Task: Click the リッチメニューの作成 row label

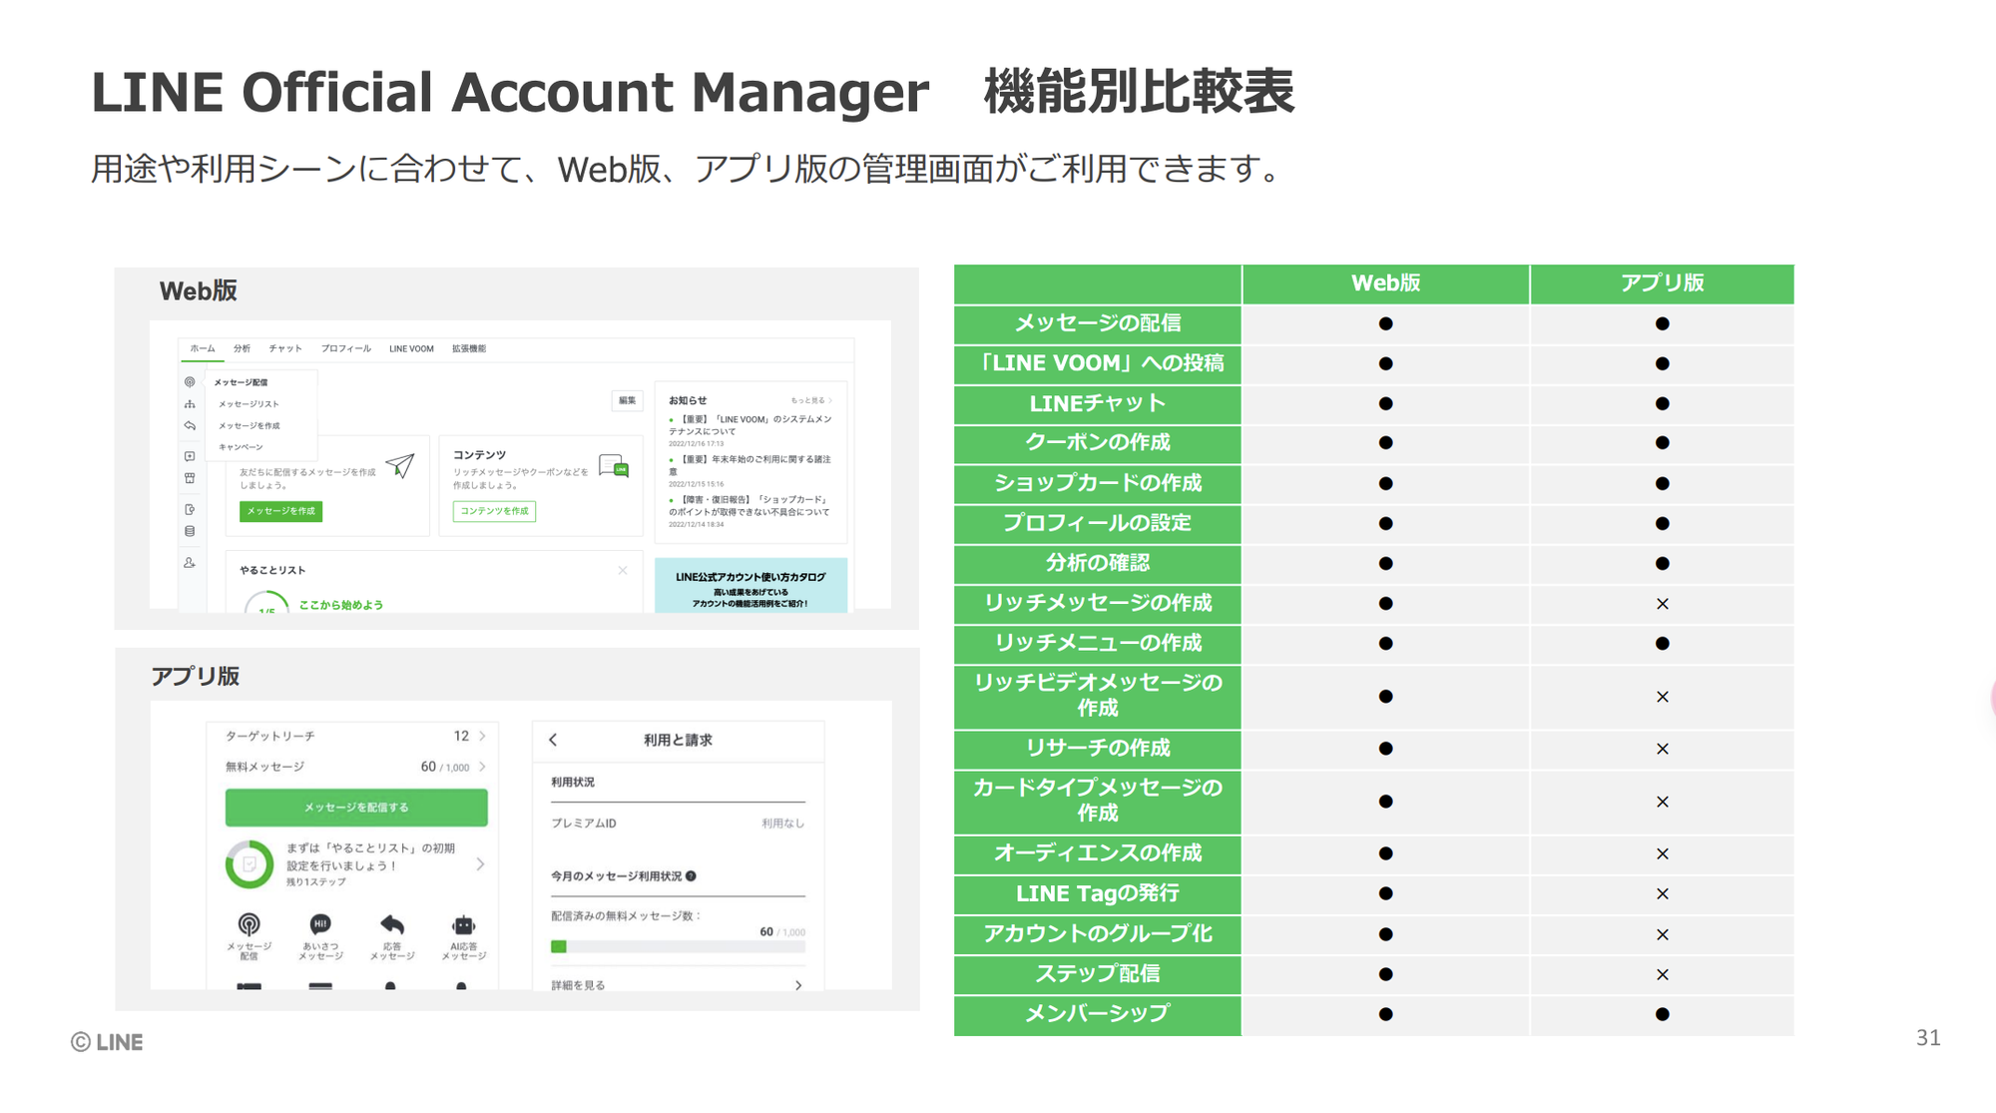Action: (x=1098, y=643)
